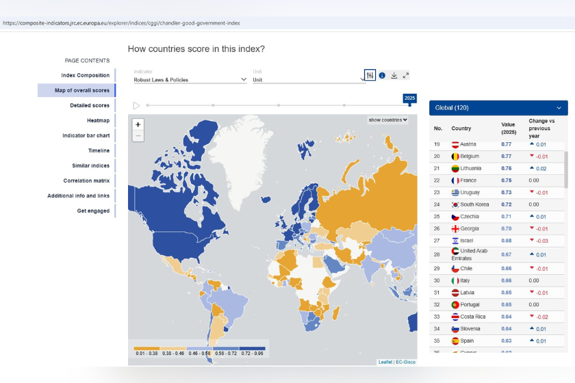
Task: Click the Georgia flag icon
Action: [455, 228]
